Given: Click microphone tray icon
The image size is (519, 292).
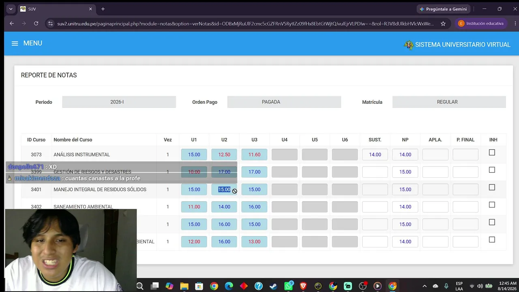Looking at the screenshot, I should [446, 286].
